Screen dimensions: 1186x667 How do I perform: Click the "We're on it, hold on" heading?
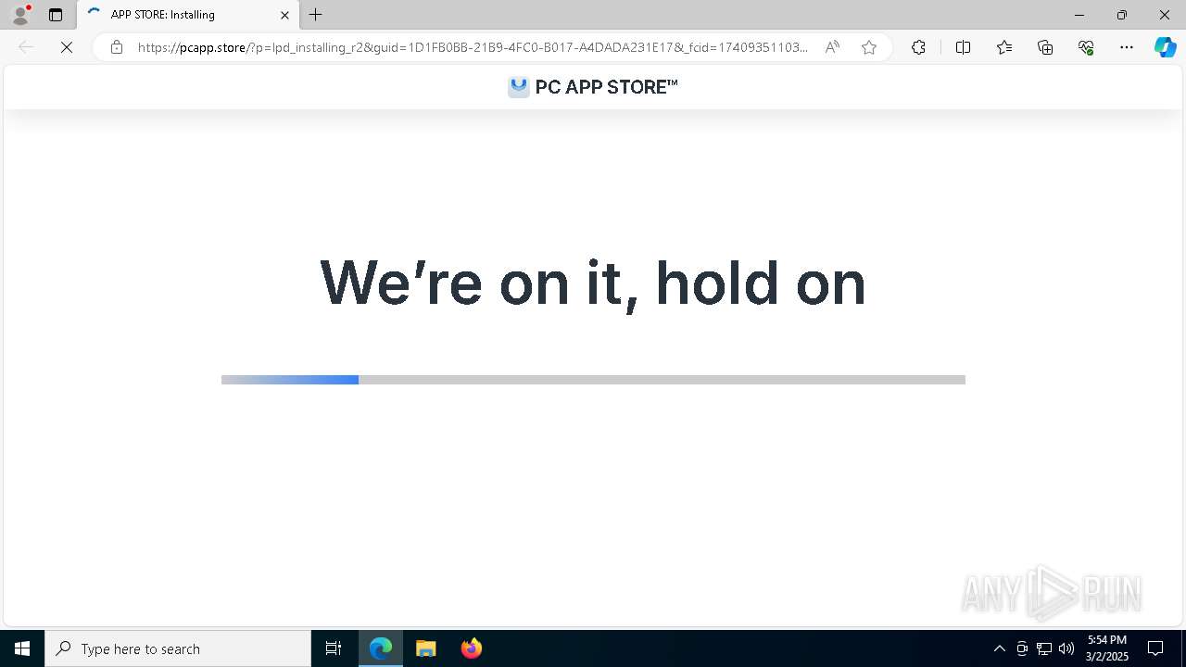click(593, 283)
